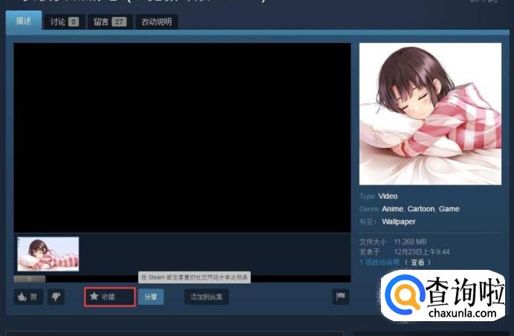The width and height of the screenshot is (514, 336).
Task: Click the Cartoon genre tag
Action: click(421, 209)
